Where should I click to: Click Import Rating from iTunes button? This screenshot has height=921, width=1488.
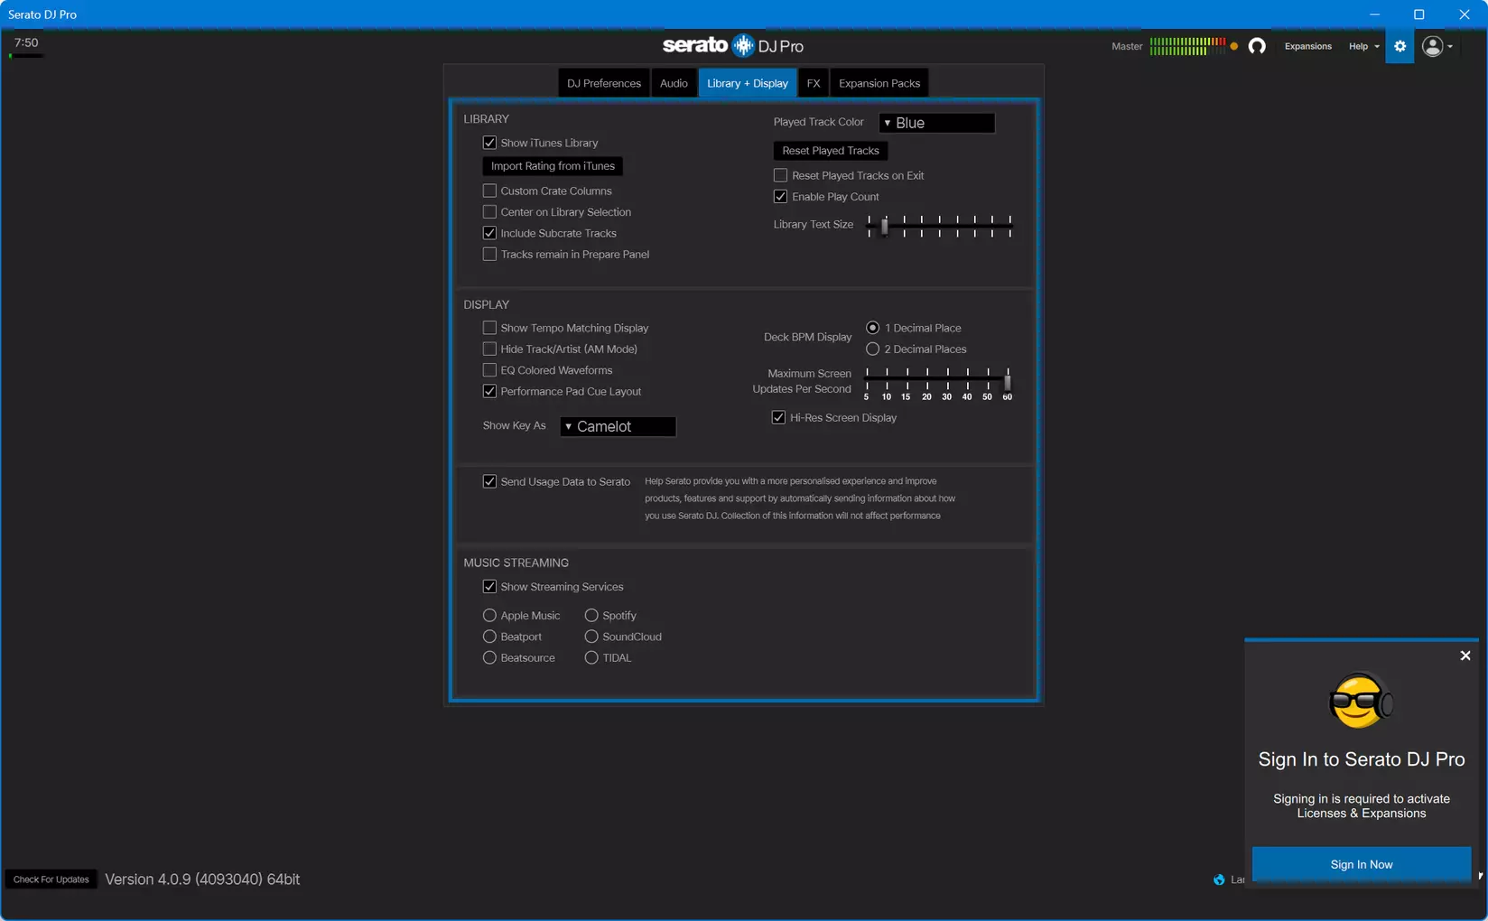553,166
